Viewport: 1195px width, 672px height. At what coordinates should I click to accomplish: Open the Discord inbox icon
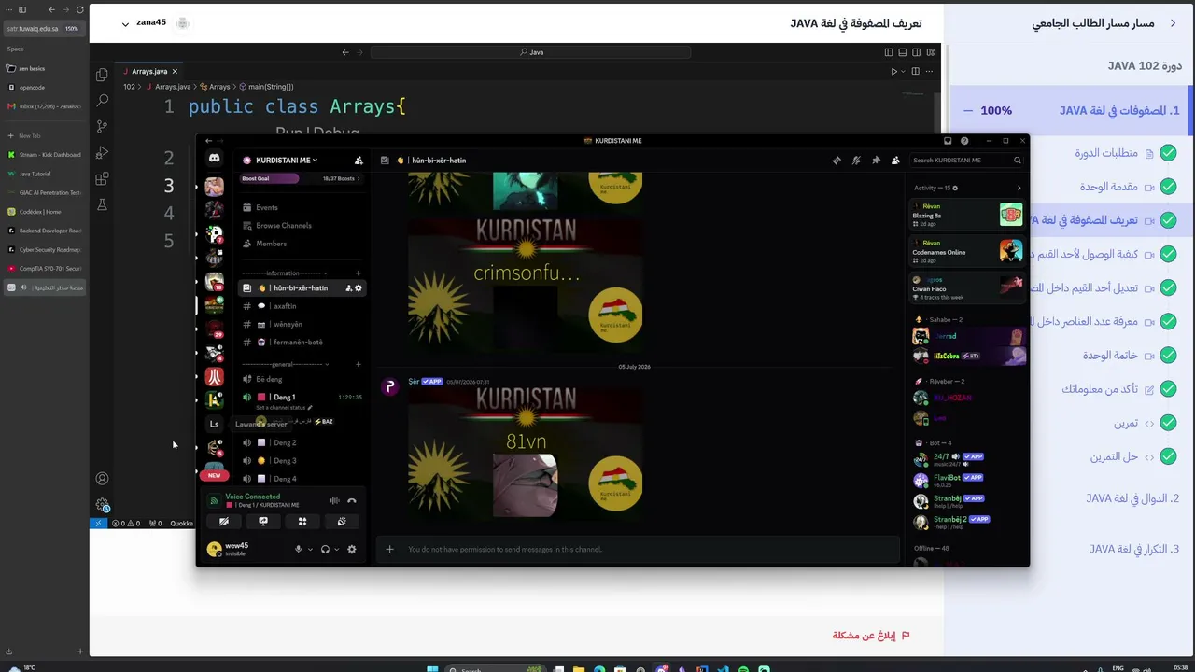(x=948, y=141)
